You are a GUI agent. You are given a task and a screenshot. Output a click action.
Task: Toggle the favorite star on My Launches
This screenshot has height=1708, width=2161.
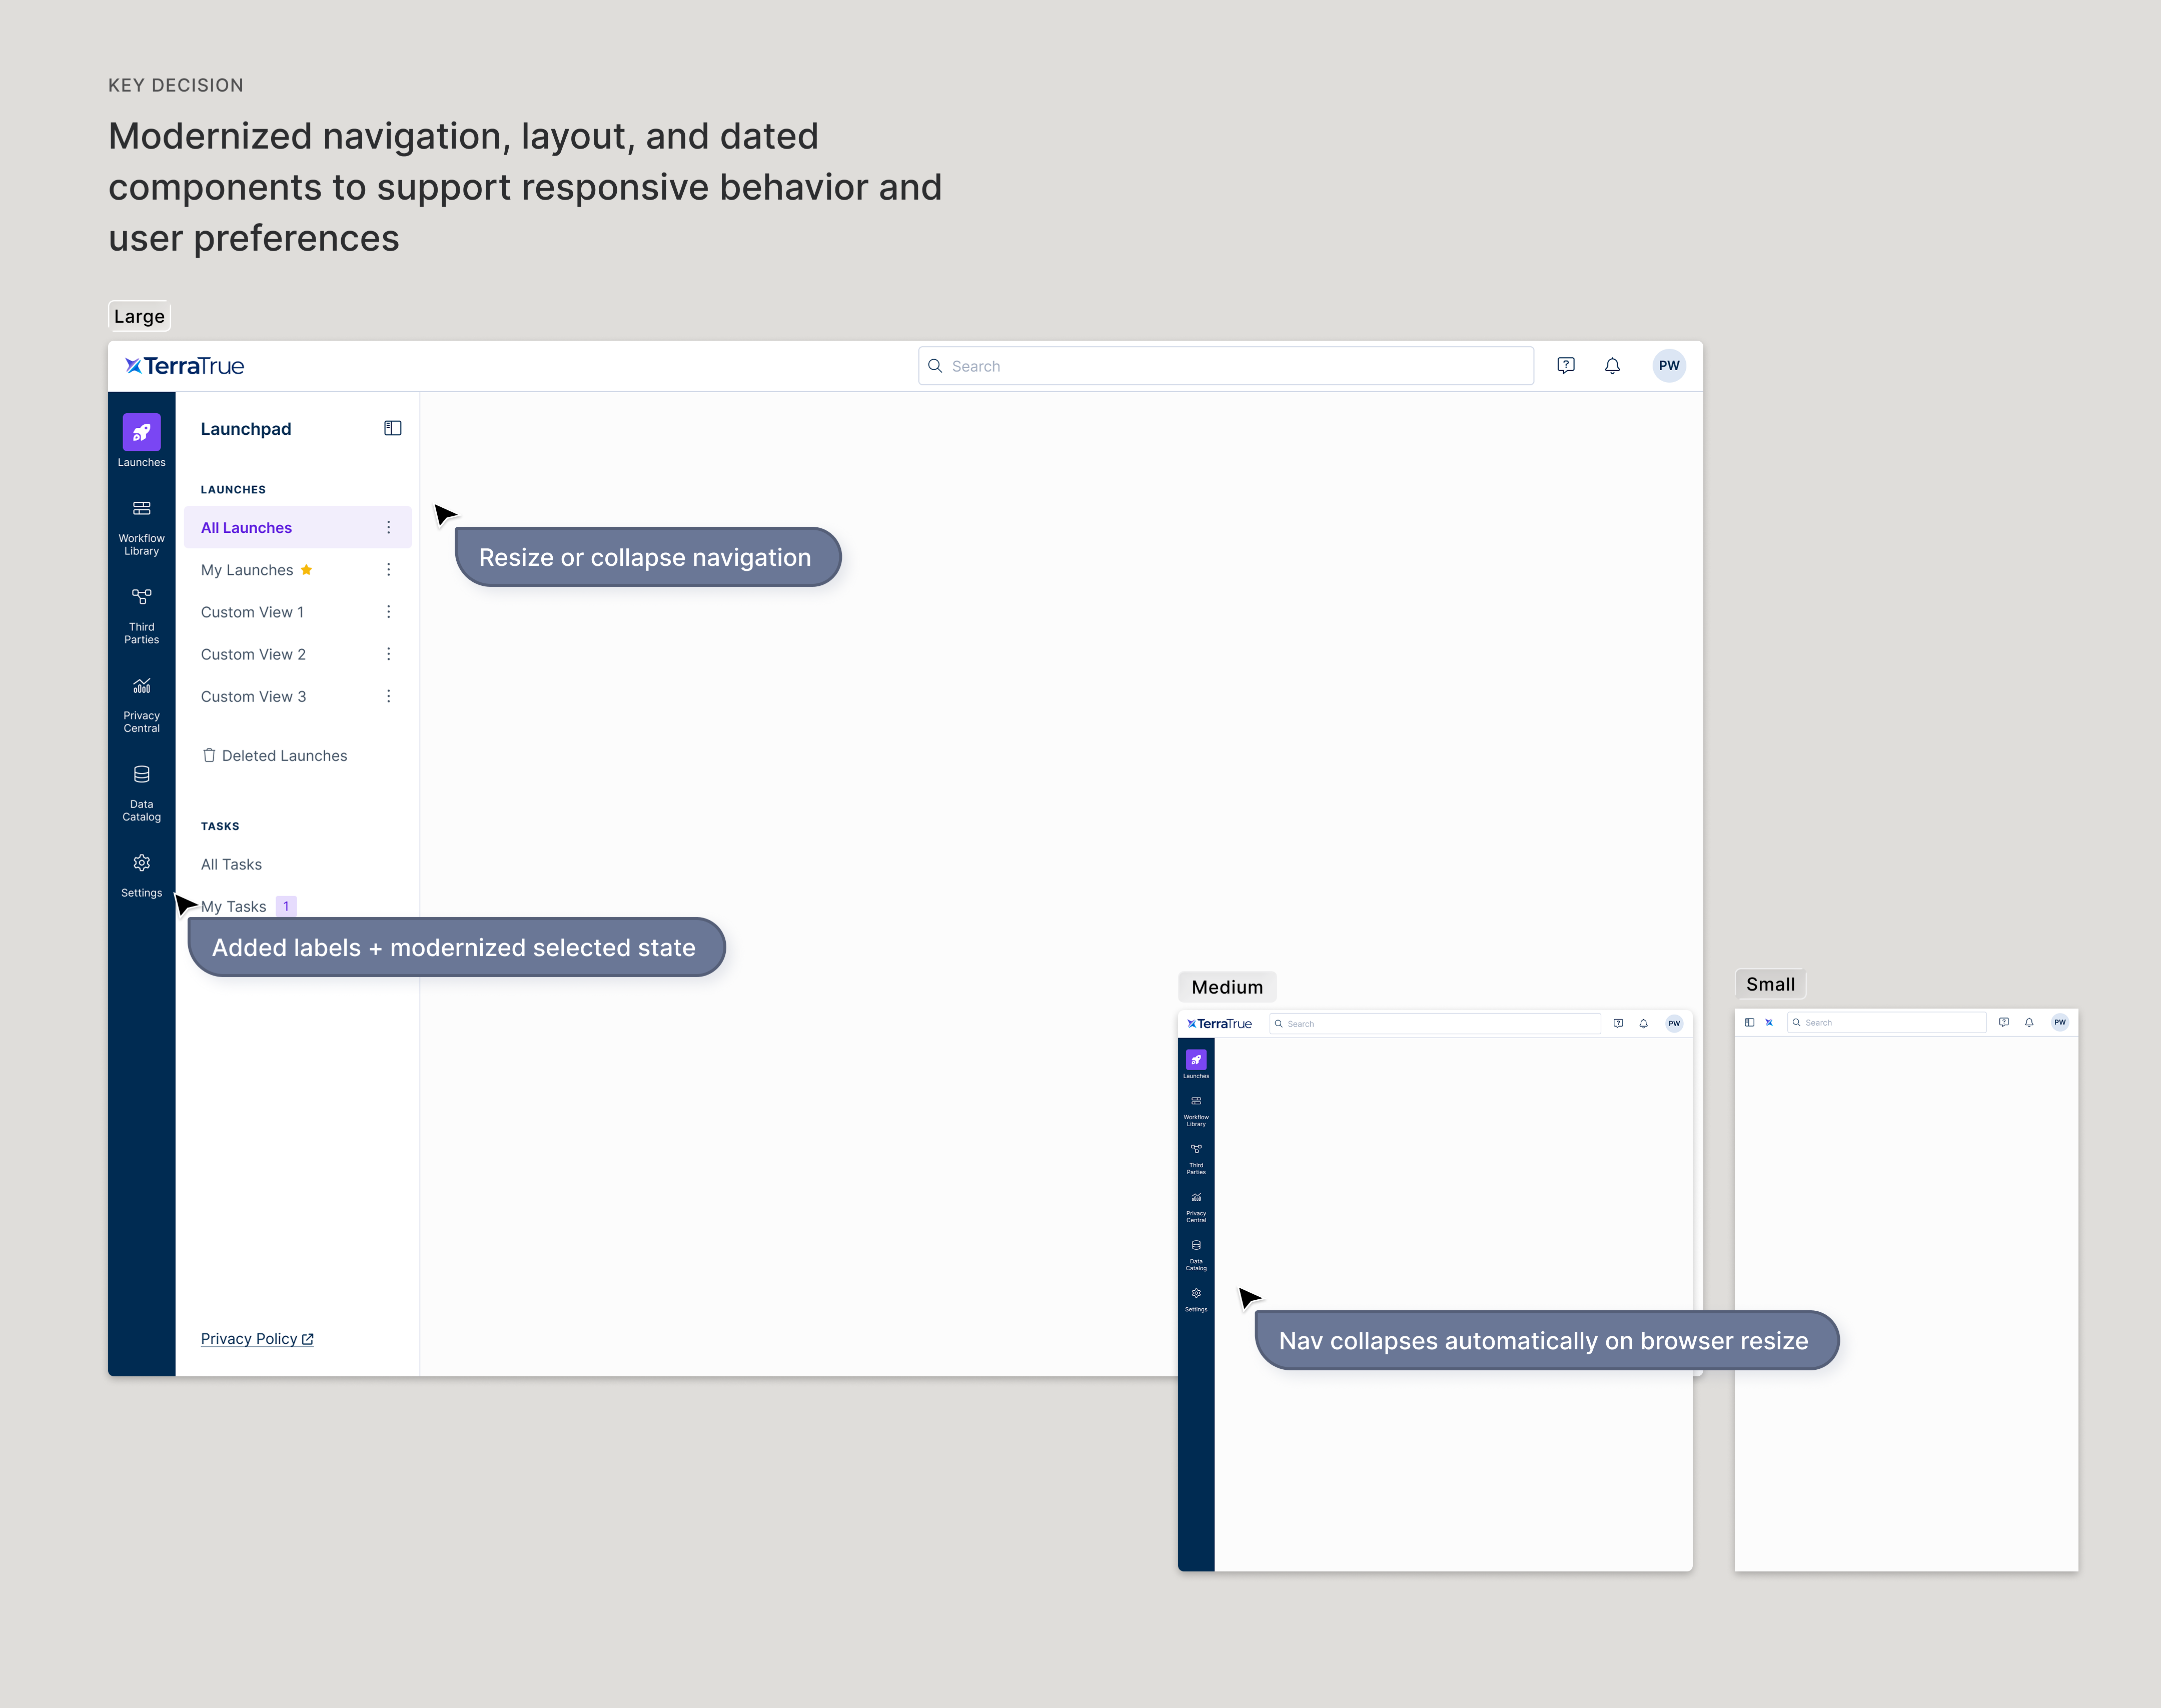[x=306, y=569]
